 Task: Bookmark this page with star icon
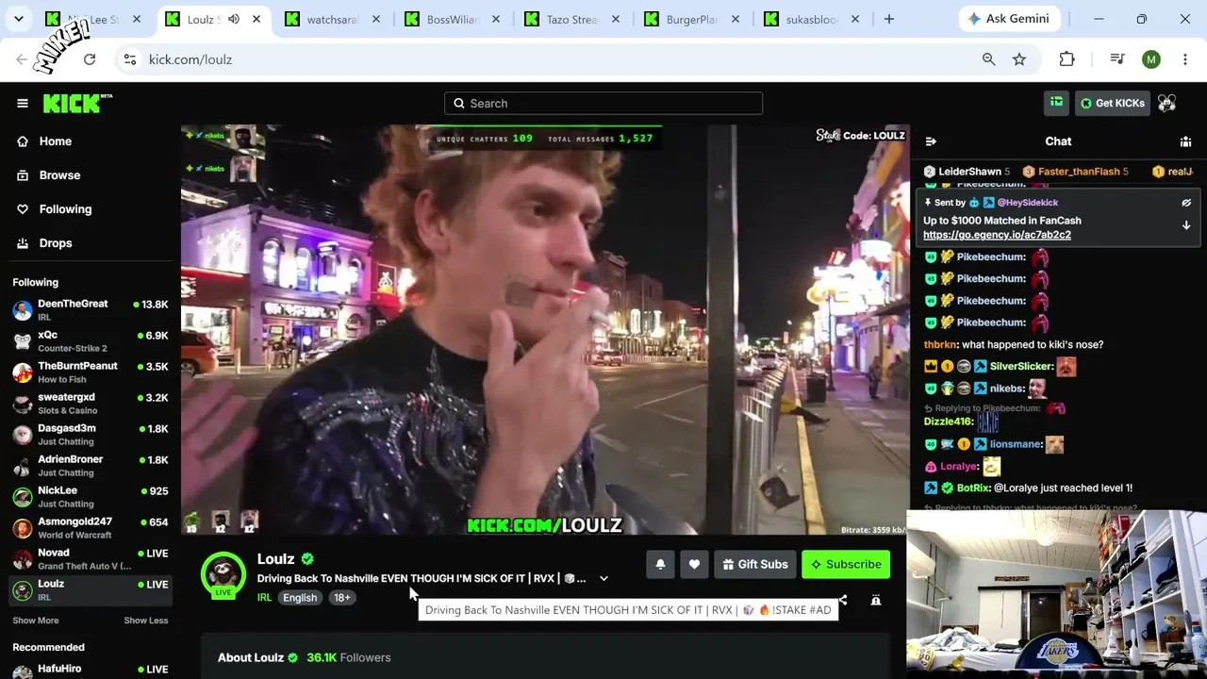1019,59
